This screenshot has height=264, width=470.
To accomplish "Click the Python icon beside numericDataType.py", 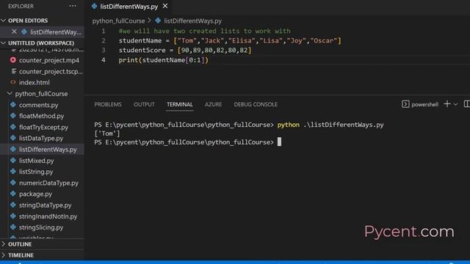I will pyautogui.click(x=13, y=183).
